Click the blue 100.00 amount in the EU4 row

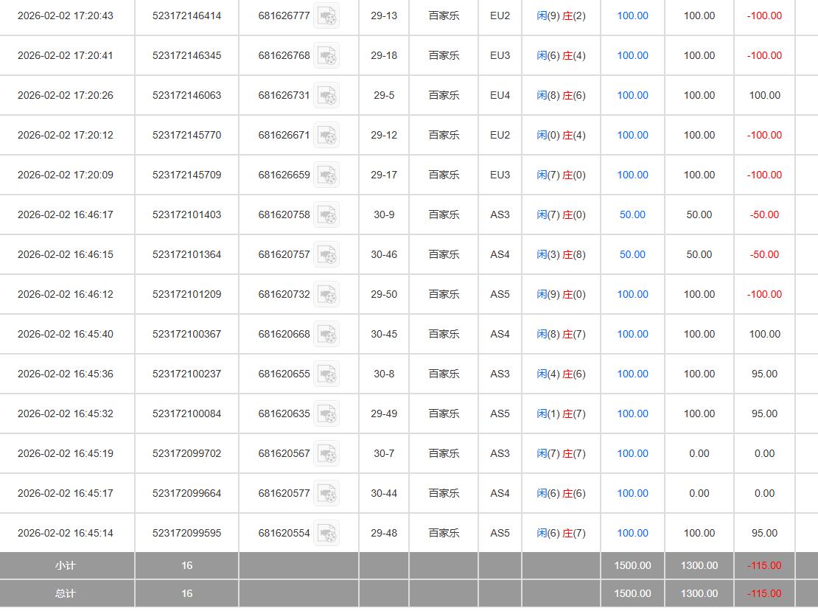(x=632, y=95)
